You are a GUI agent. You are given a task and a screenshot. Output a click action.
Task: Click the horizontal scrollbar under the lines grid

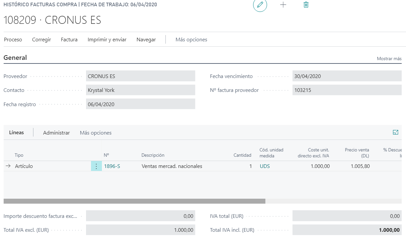[x=134, y=201]
